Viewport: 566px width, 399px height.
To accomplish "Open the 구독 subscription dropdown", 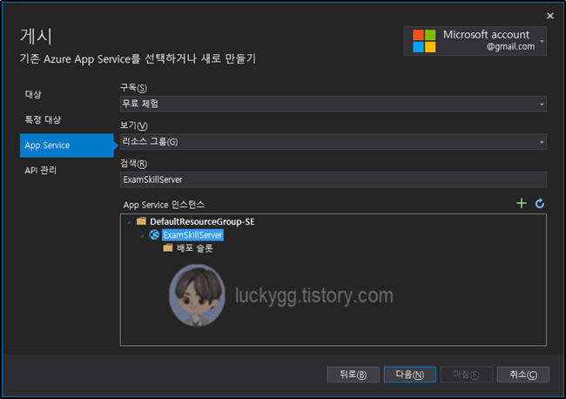I will point(333,104).
